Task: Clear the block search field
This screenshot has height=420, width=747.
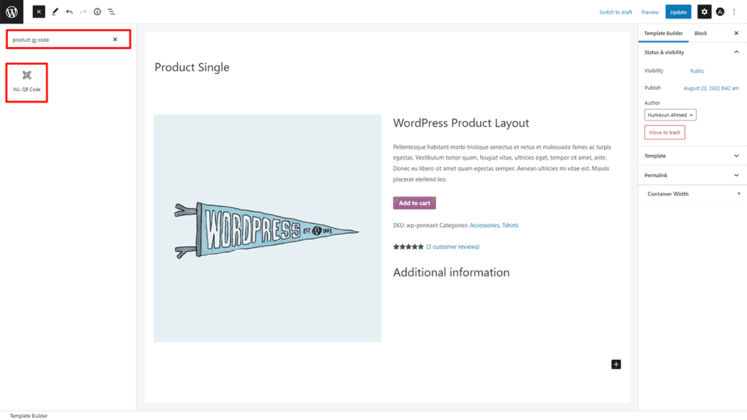Action: [x=115, y=40]
